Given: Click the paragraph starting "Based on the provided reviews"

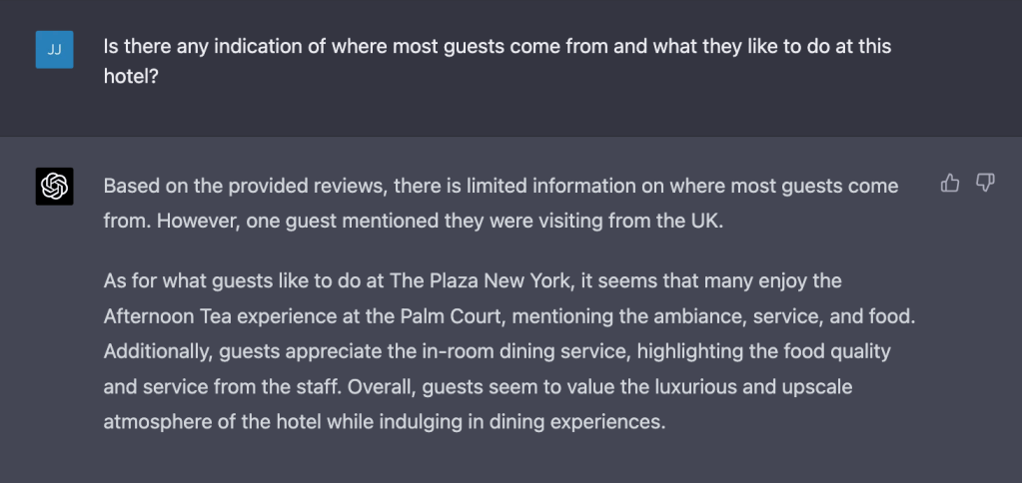Looking at the screenshot, I should (501, 203).
